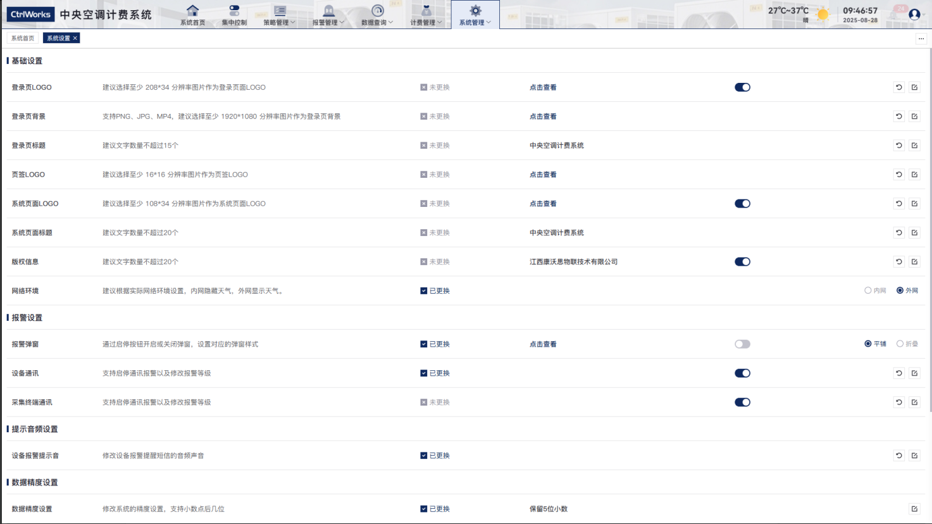
Task: Select the 折叠 popup style radio
Action: 900,344
